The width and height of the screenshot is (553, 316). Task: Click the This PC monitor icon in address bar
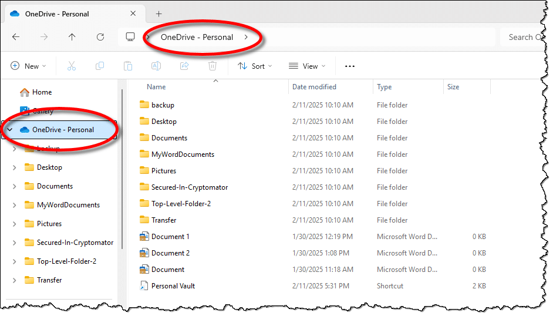(x=130, y=36)
